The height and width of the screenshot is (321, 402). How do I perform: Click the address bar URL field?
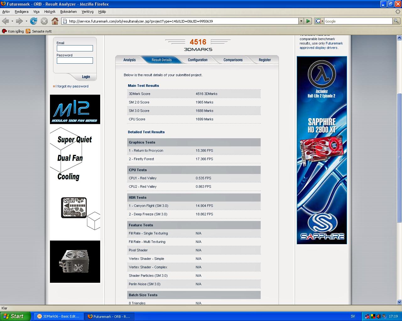[180, 21]
